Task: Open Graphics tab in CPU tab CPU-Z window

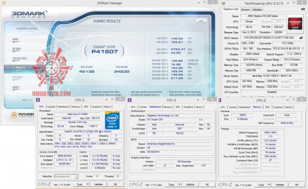Action: click(x=97, y=107)
